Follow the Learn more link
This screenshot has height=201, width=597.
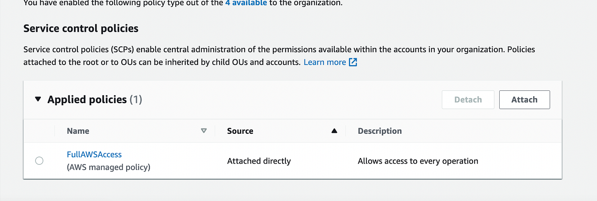pyautogui.click(x=325, y=62)
